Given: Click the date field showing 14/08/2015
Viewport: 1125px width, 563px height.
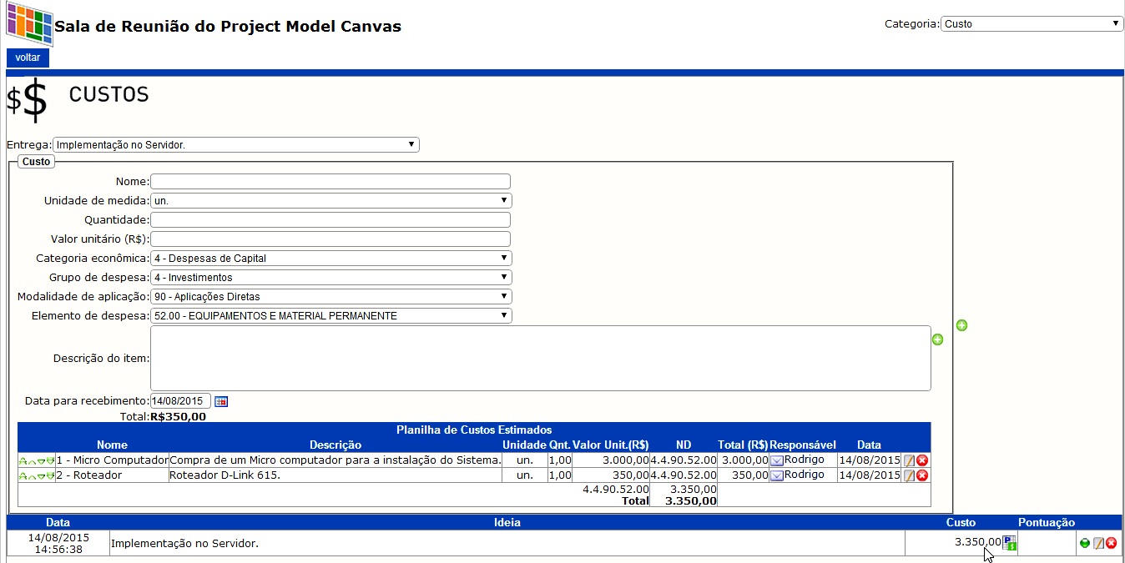Looking at the screenshot, I should point(180,401).
